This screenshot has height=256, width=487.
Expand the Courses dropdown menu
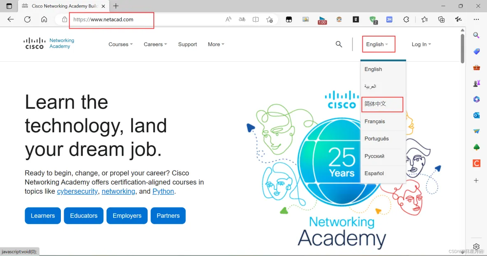121,44
